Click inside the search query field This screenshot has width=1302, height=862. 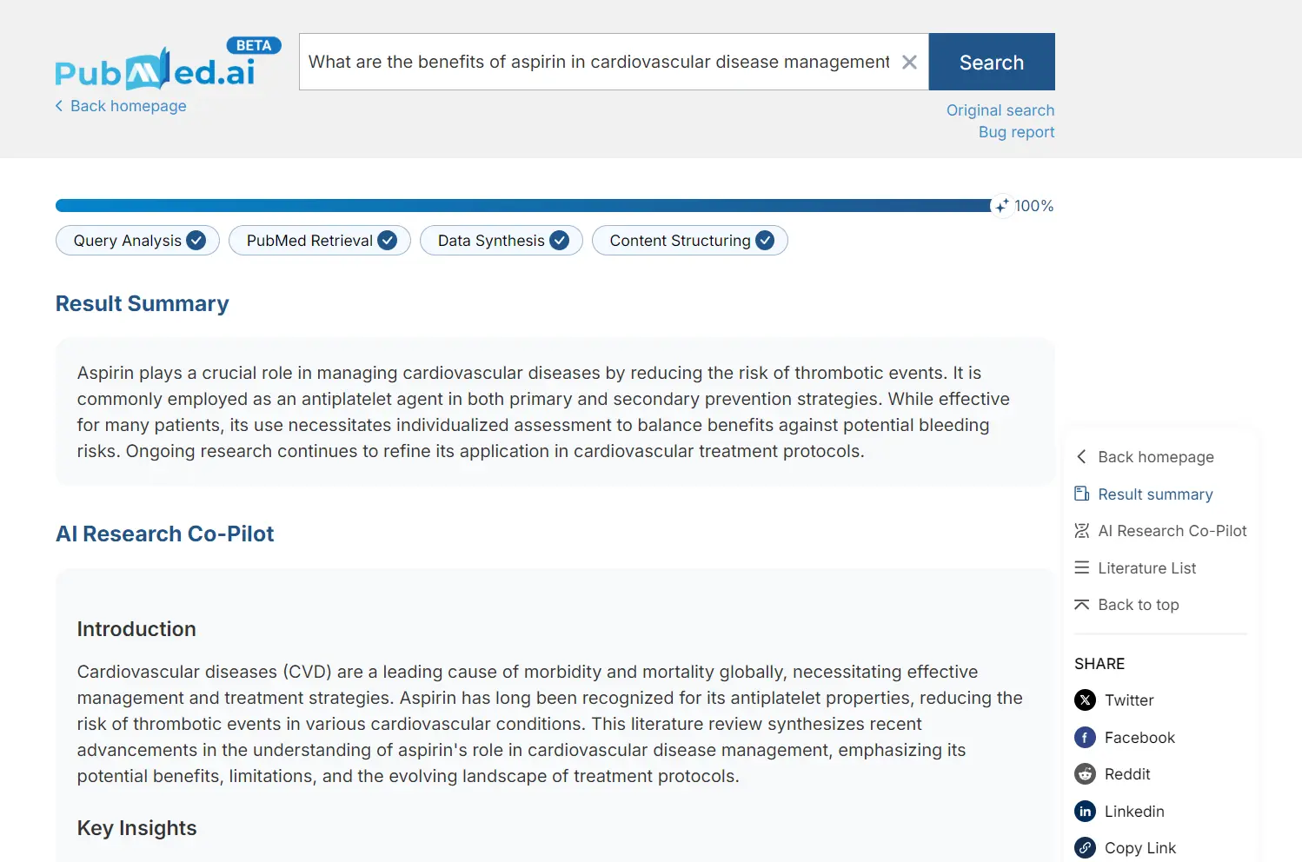pos(600,62)
